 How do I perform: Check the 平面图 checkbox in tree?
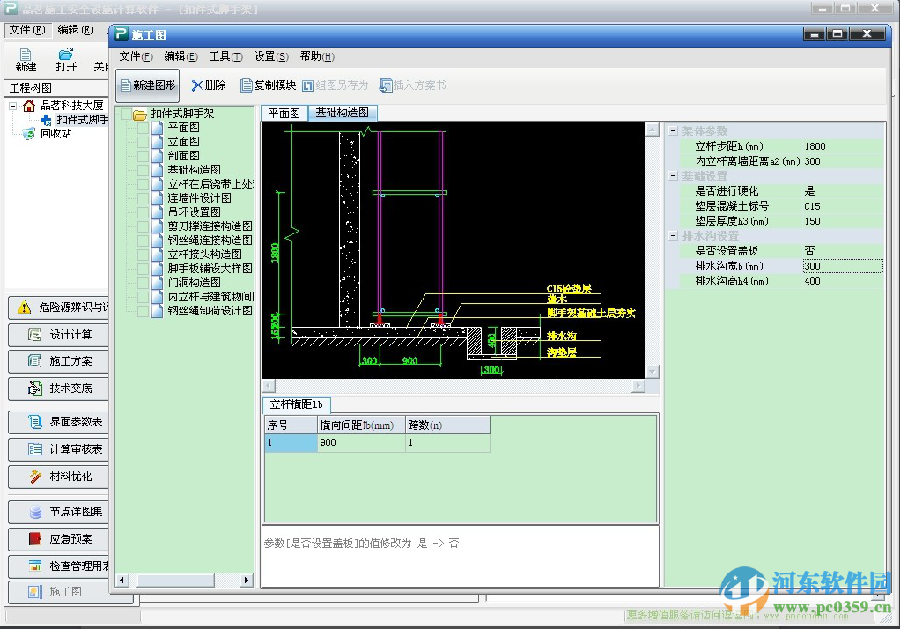point(143,128)
